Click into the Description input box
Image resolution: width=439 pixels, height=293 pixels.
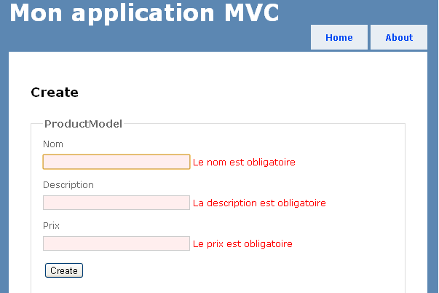tap(116, 203)
